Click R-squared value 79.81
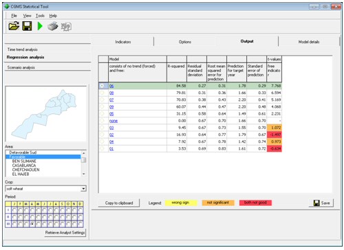Viewport: 344px width, 250px height. [177, 93]
